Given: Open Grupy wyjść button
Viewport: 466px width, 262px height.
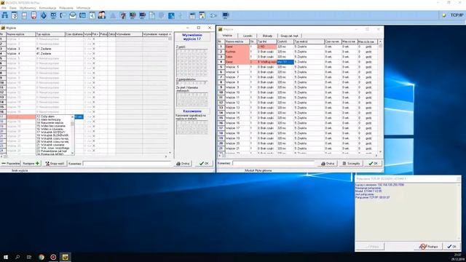Looking at the screenshot, I should tap(55, 163).
